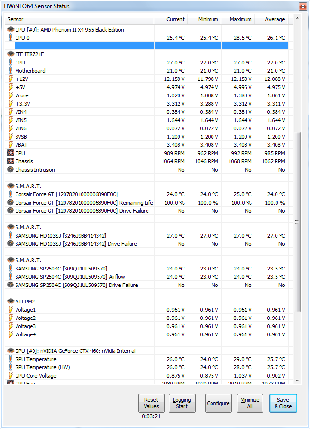Viewport: 310px width, 429px height.
Task: Click the elapsed time 0:03:21
Action: (x=151, y=416)
